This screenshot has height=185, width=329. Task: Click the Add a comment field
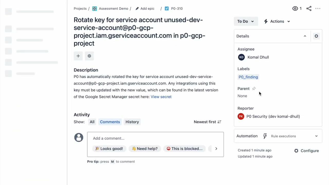pyautogui.click(x=155, y=138)
